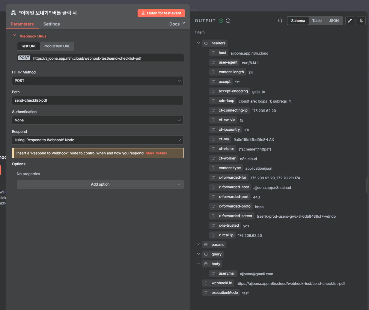Click the Path input field
Viewport: 369px width, 310px height.
[x=98, y=100]
